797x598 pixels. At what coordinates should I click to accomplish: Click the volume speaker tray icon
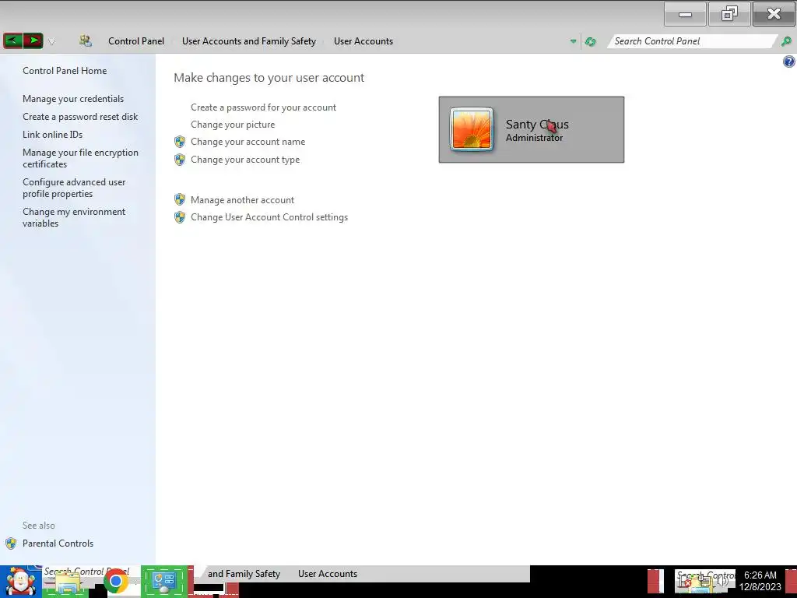pos(722,582)
